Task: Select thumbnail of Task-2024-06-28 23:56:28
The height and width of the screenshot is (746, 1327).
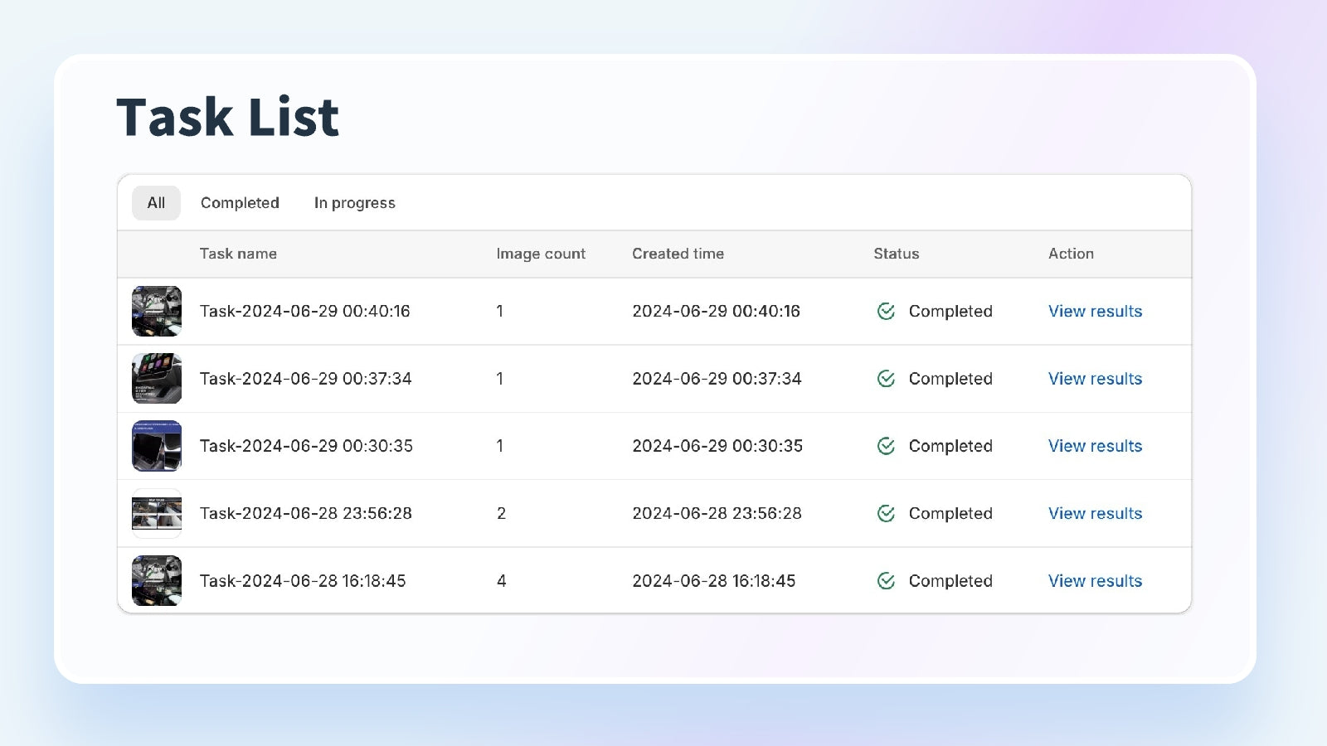Action: click(157, 513)
